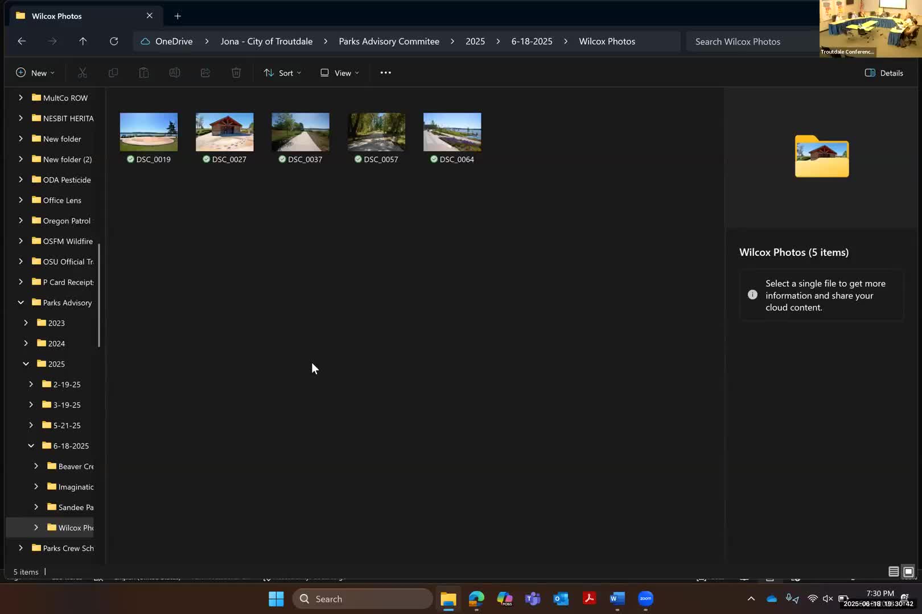Launch Microsoft Teams from taskbar
This screenshot has height=614, width=922.
tap(533, 599)
